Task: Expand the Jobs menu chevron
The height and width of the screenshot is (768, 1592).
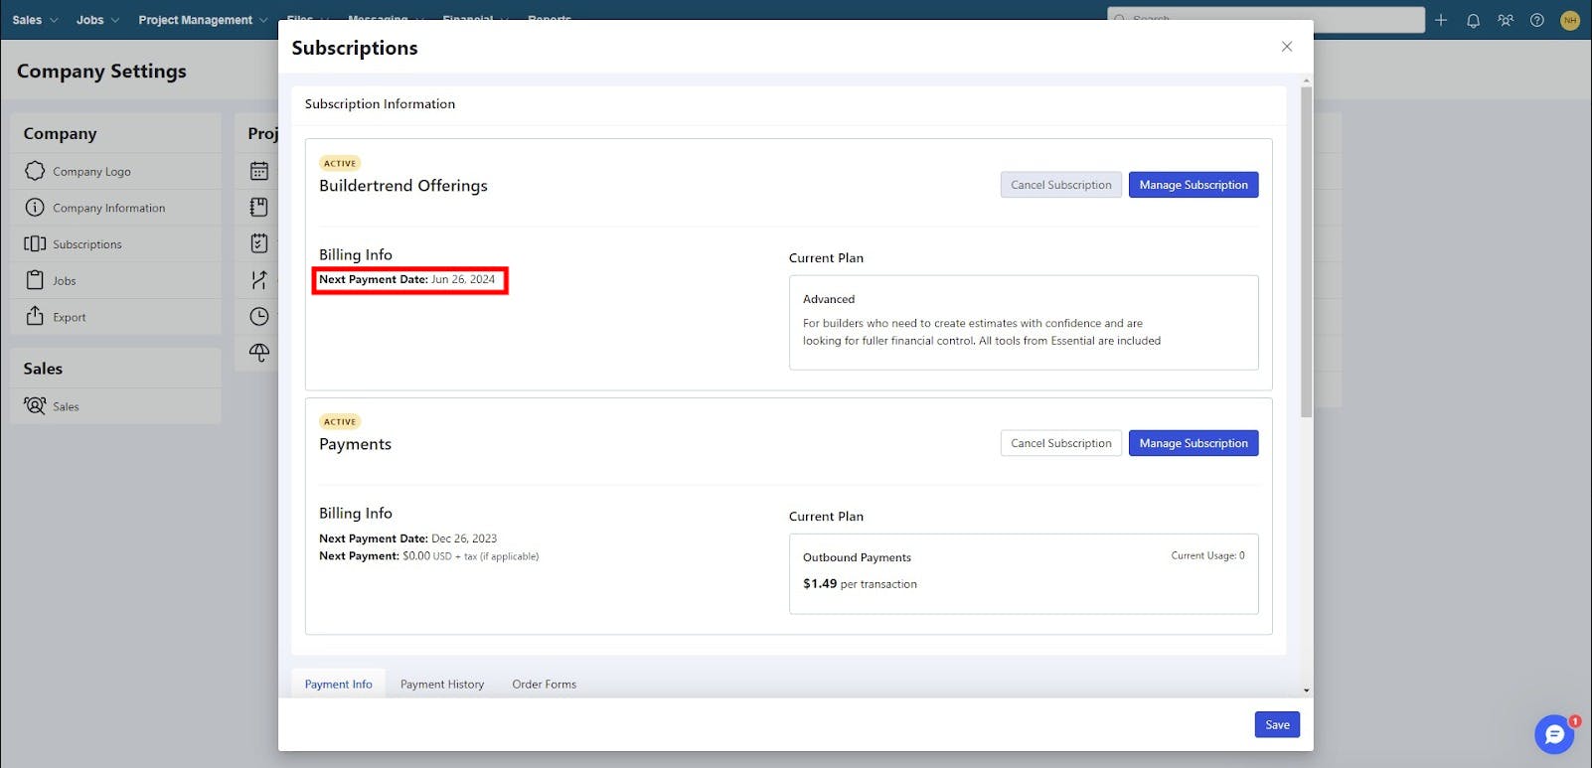Action: pos(115,20)
